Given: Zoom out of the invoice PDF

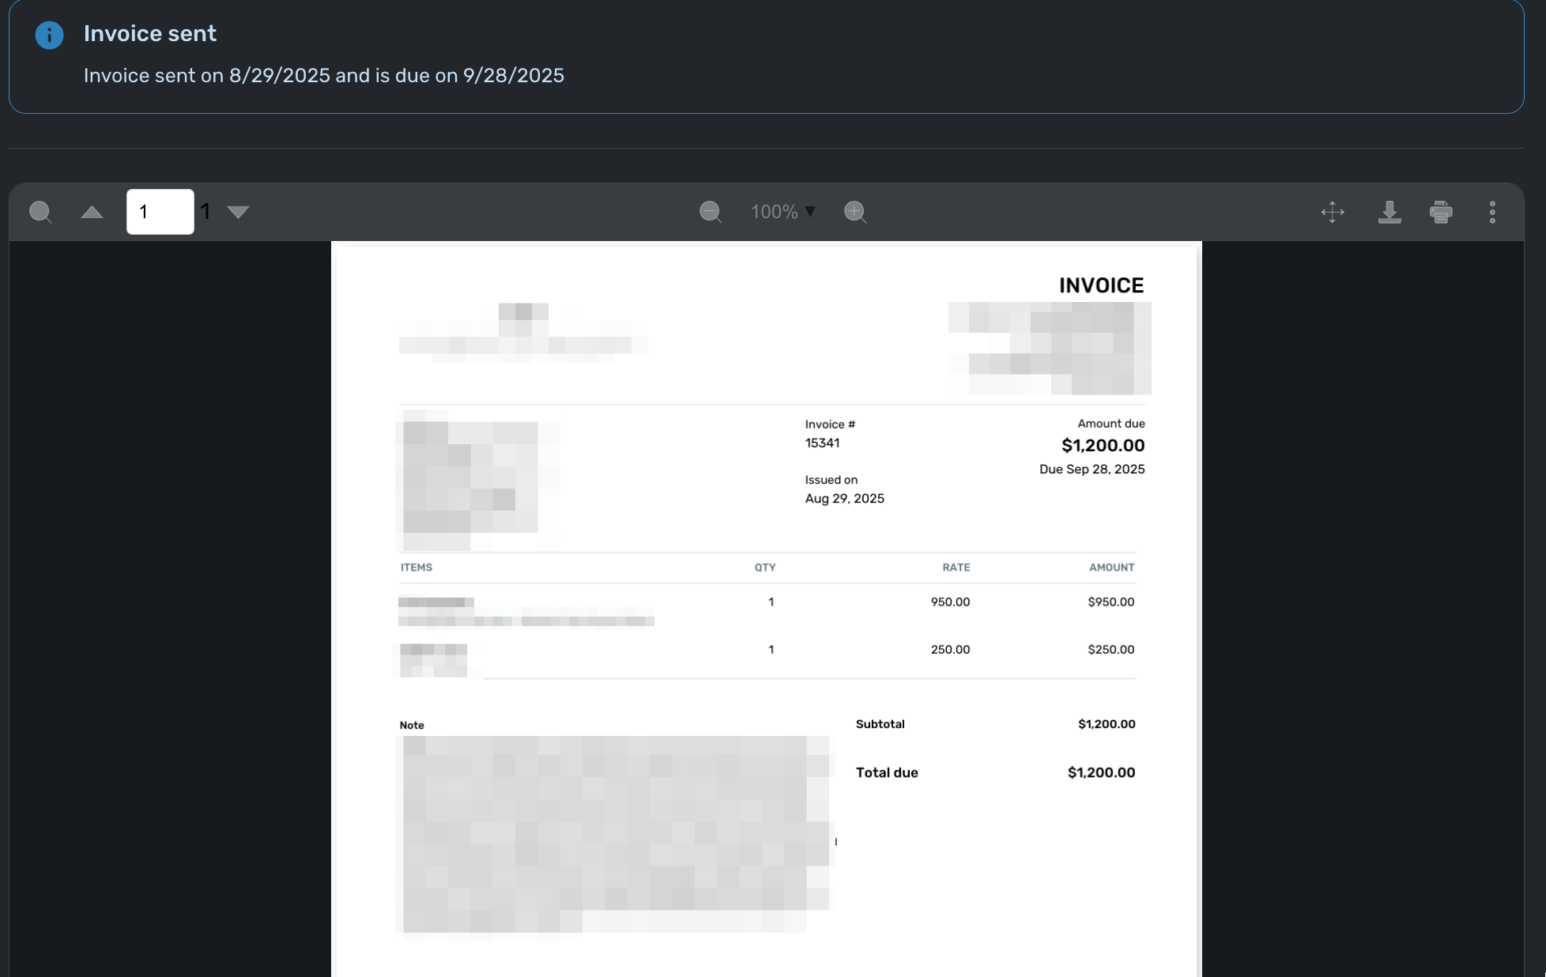Looking at the screenshot, I should (x=710, y=212).
